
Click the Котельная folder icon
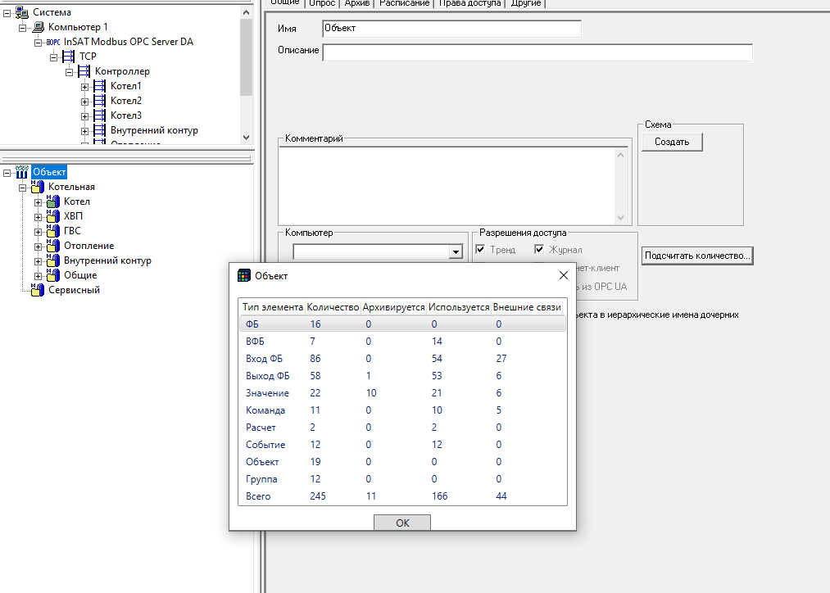tap(38, 187)
